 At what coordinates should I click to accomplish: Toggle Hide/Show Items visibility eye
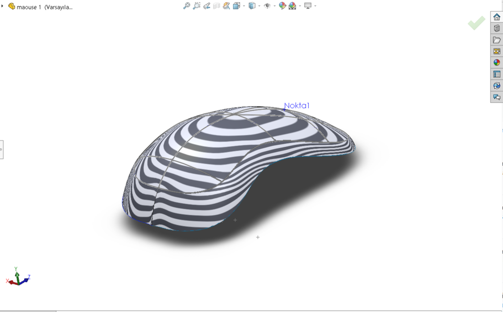point(267,6)
